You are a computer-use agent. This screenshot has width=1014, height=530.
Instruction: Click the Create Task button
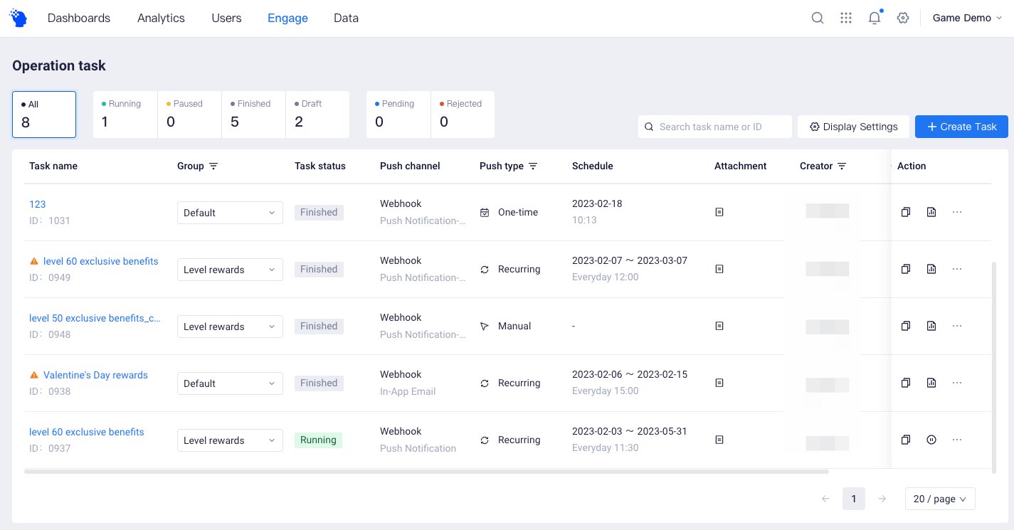961,127
